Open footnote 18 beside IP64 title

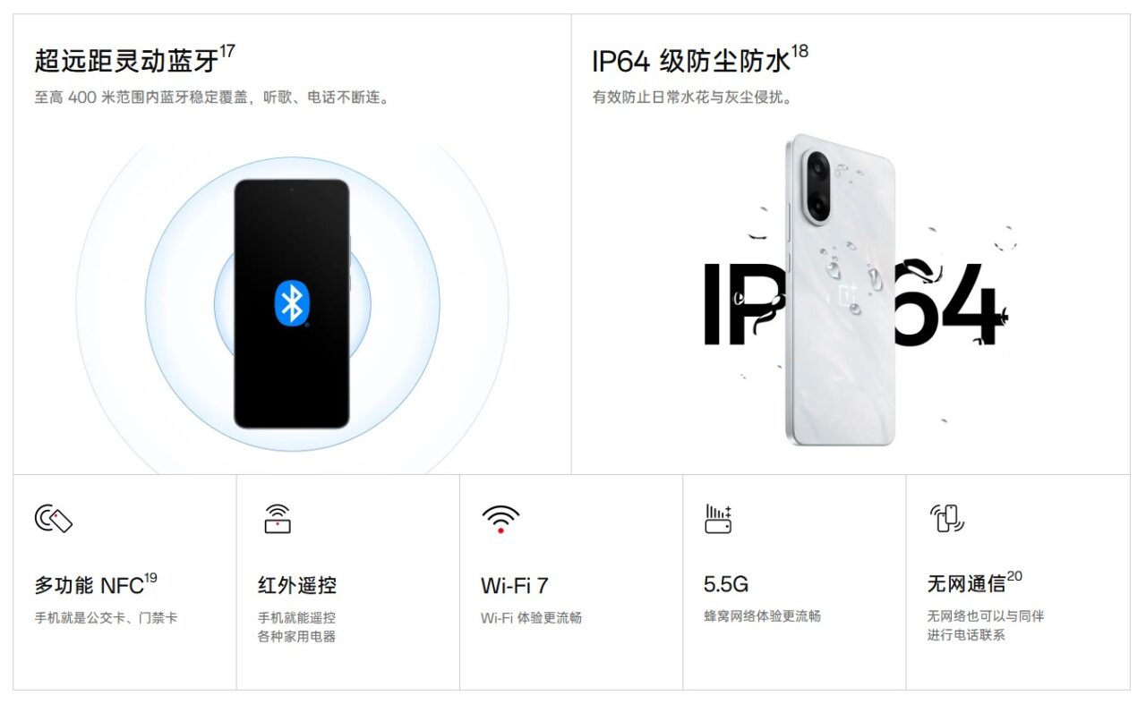pos(800,52)
